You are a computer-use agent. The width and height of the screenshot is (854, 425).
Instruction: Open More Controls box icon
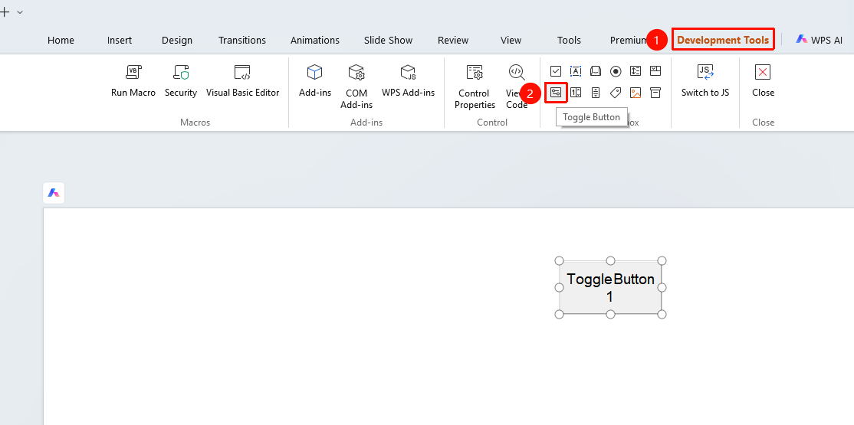655,93
